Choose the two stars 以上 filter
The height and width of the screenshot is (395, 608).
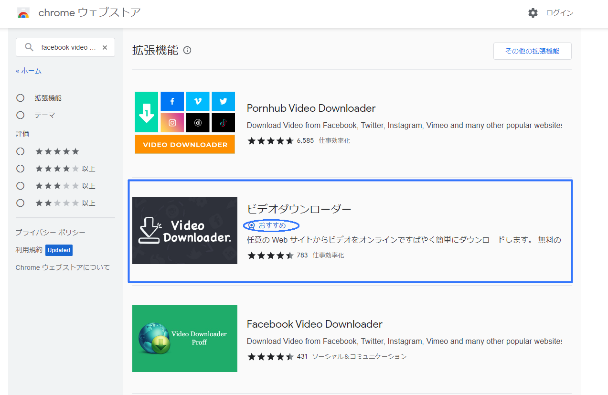pos(20,203)
